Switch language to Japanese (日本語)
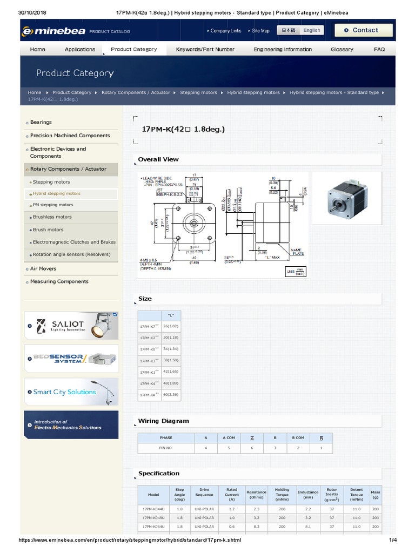 coord(289,30)
